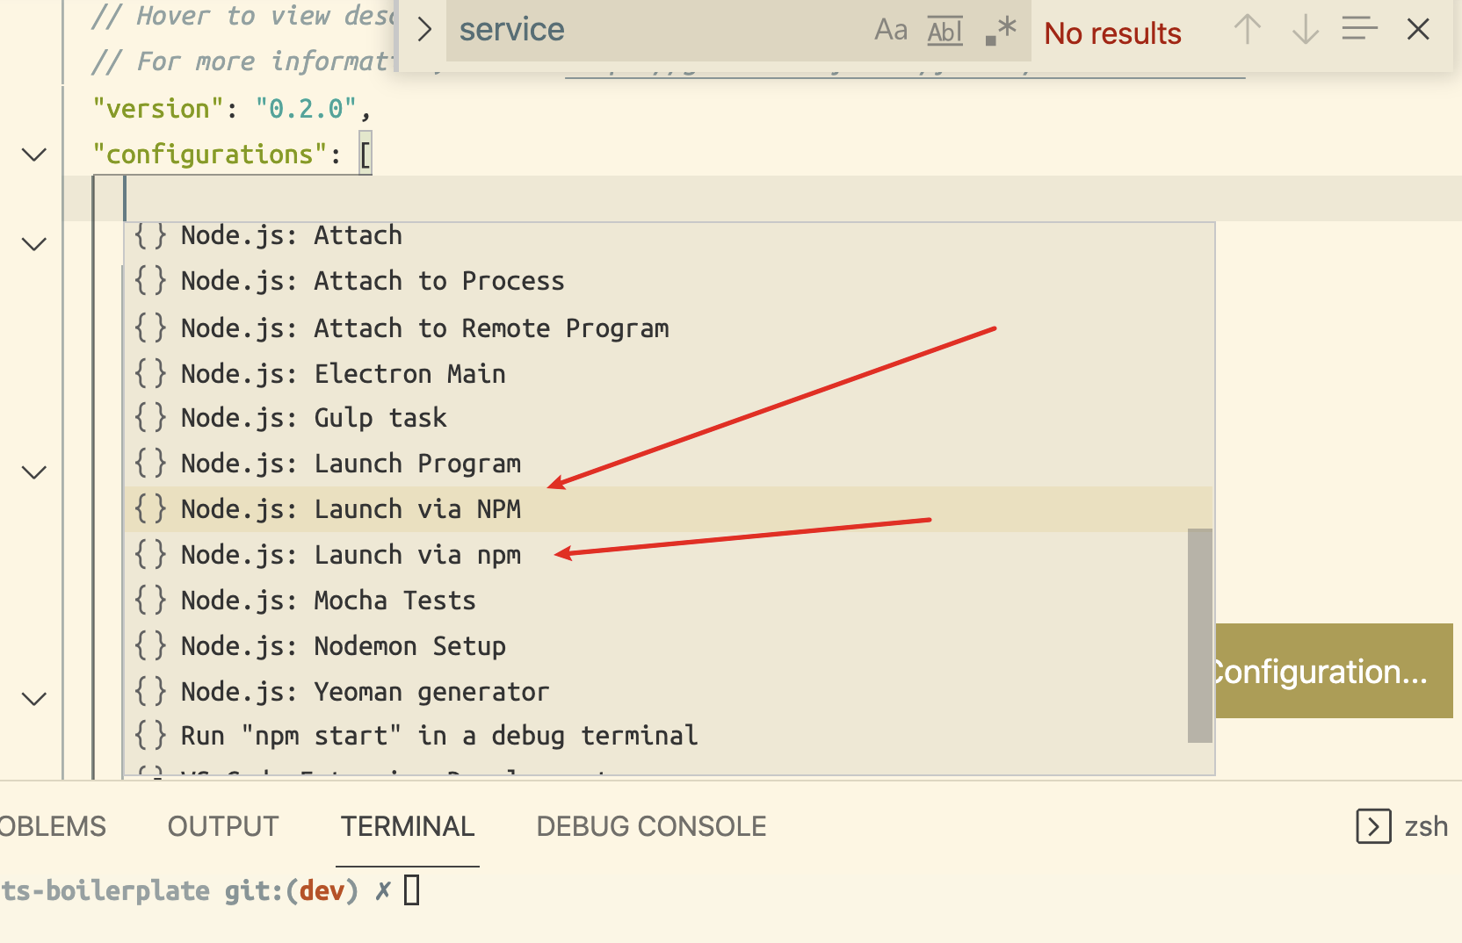Collapse the "configurations" array fold arrow

[34, 155]
